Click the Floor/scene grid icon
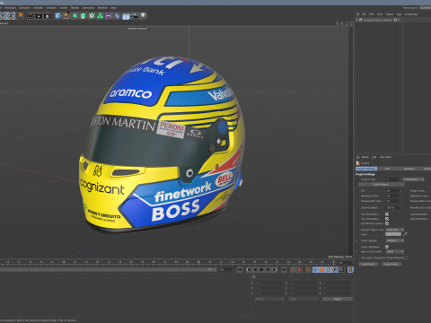 126,16
